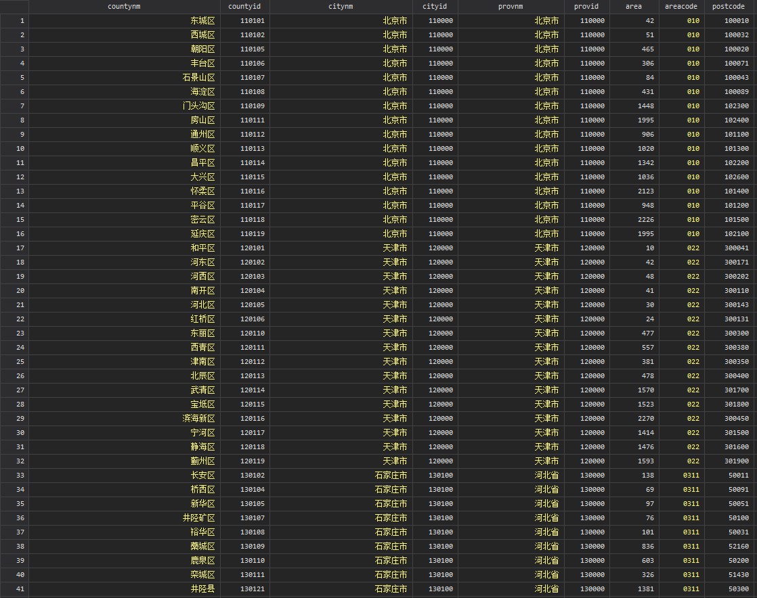Screen dimensions: 757x598
Task: Select the countynm column header
Action: tap(124, 7)
